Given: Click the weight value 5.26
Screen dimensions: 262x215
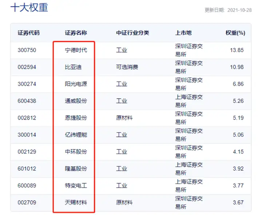Looking at the screenshot, I should click(x=238, y=101).
